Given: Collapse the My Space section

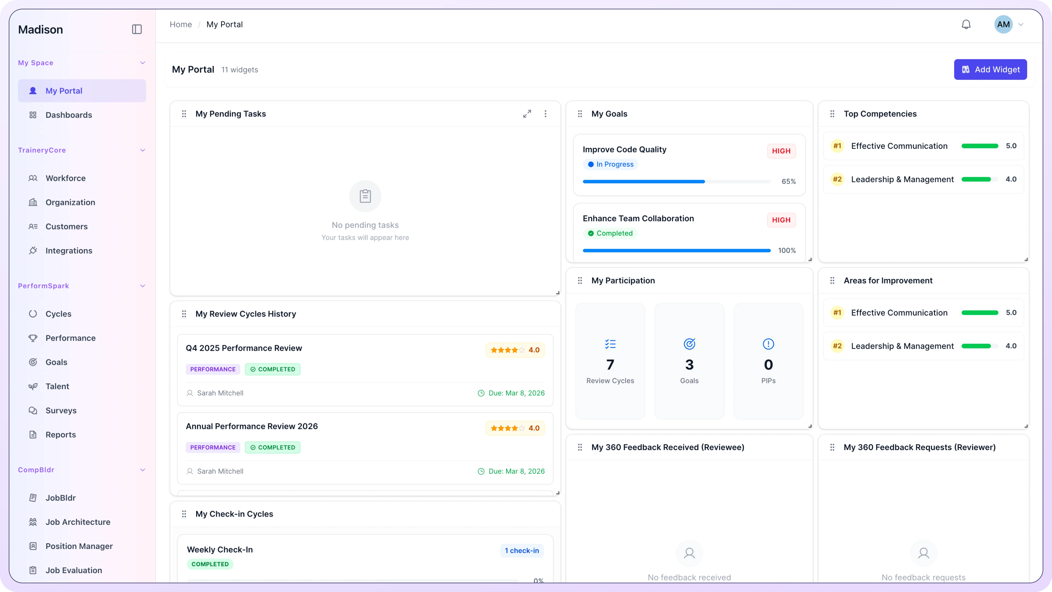Looking at the screenshot, I should coord(142,63).
